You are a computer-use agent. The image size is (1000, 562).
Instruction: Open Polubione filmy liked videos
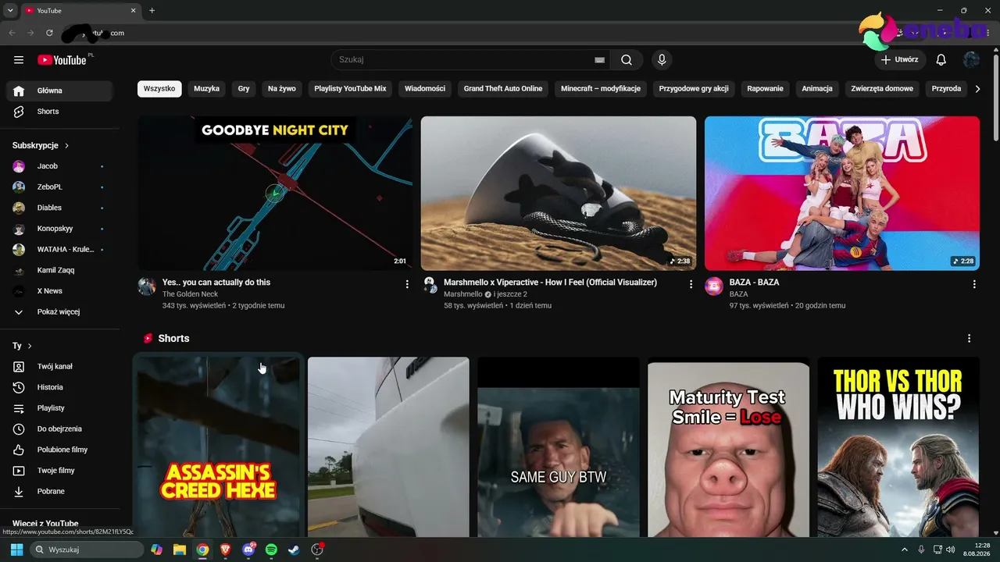59,450
